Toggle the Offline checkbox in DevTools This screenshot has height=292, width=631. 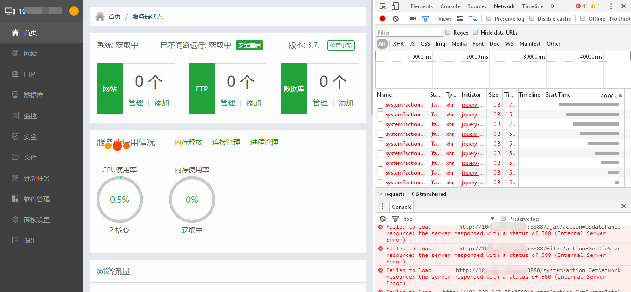(x=582, y=18)
